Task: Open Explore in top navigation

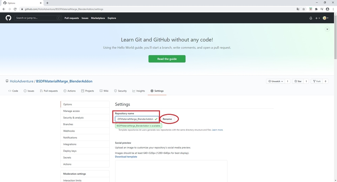Action: pos(112,18)
